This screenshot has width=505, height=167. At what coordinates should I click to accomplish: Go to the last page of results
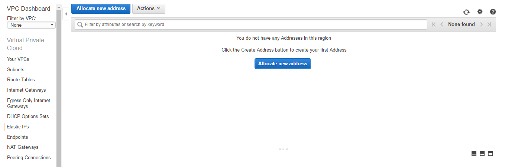pyautogui.click(x=489, y=24)
